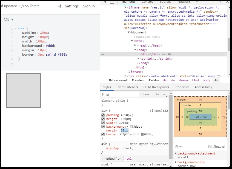Activate the inspect element picker icon
Screen dimensions: 232x169
click(105, 2)
